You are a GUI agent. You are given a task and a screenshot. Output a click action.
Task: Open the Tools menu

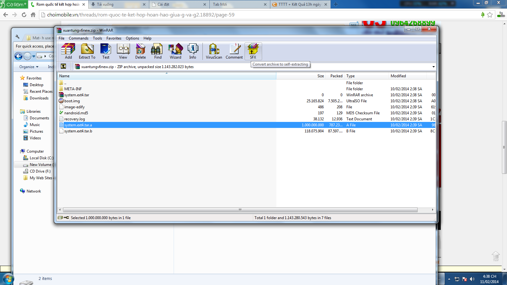pyautogui.click(x=98, y=38)
